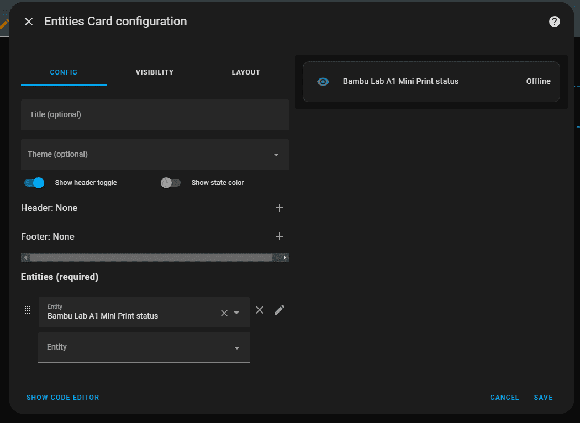
Task: Switch to the LAYOUT tab
Action: [245, 72]
